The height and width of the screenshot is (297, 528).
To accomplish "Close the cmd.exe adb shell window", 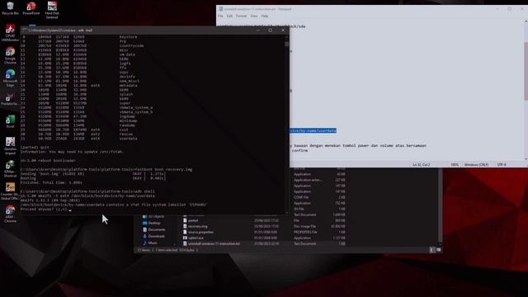I will tap(283, 31).
